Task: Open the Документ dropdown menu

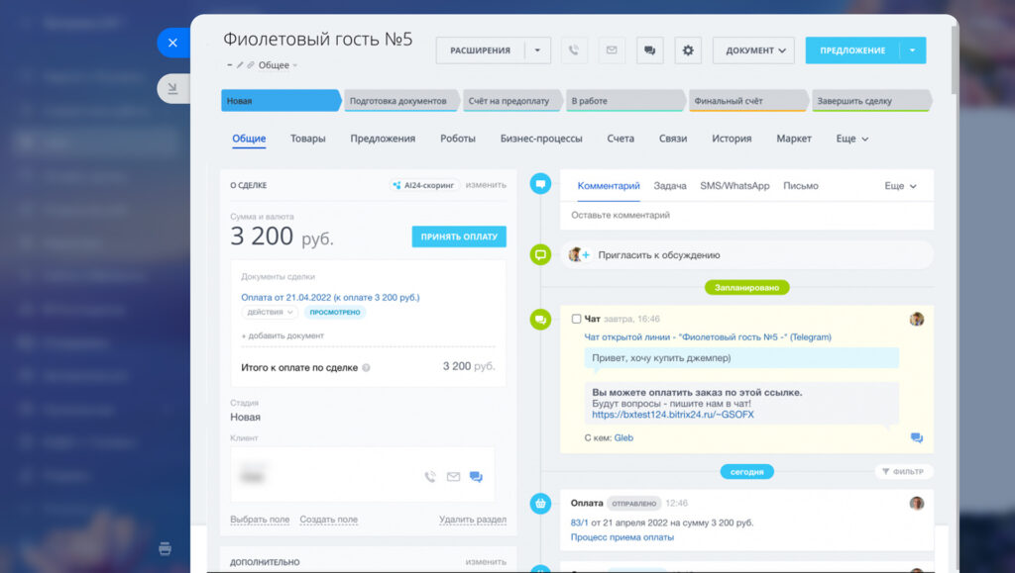Action: coord(754,50)
